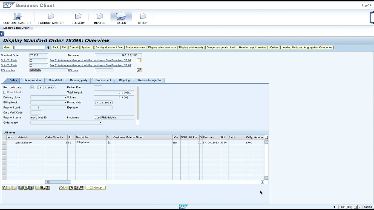
Task: Toggle the S checkbox in Telephone row
Action: point(110,142)
